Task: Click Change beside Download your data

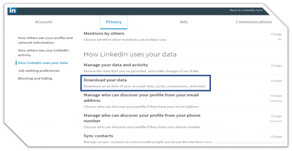Action: point(276,81)
